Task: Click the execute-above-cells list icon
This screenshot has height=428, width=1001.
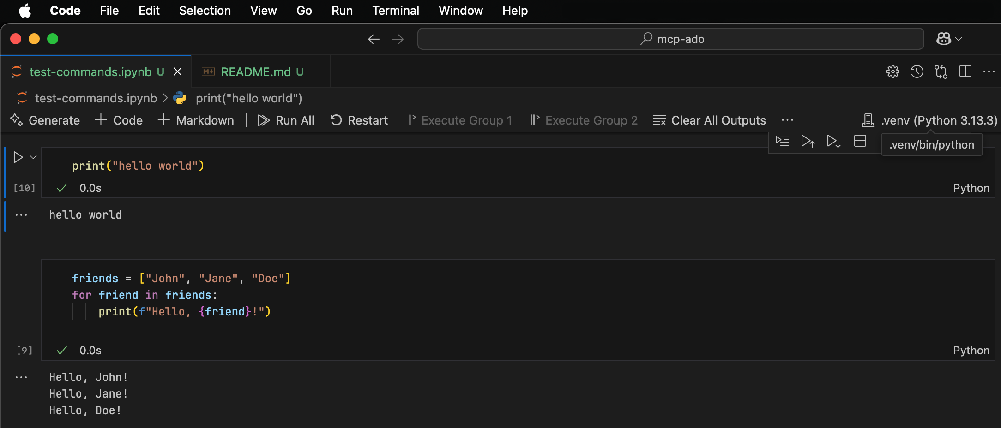Action: (x=783, y=141)
